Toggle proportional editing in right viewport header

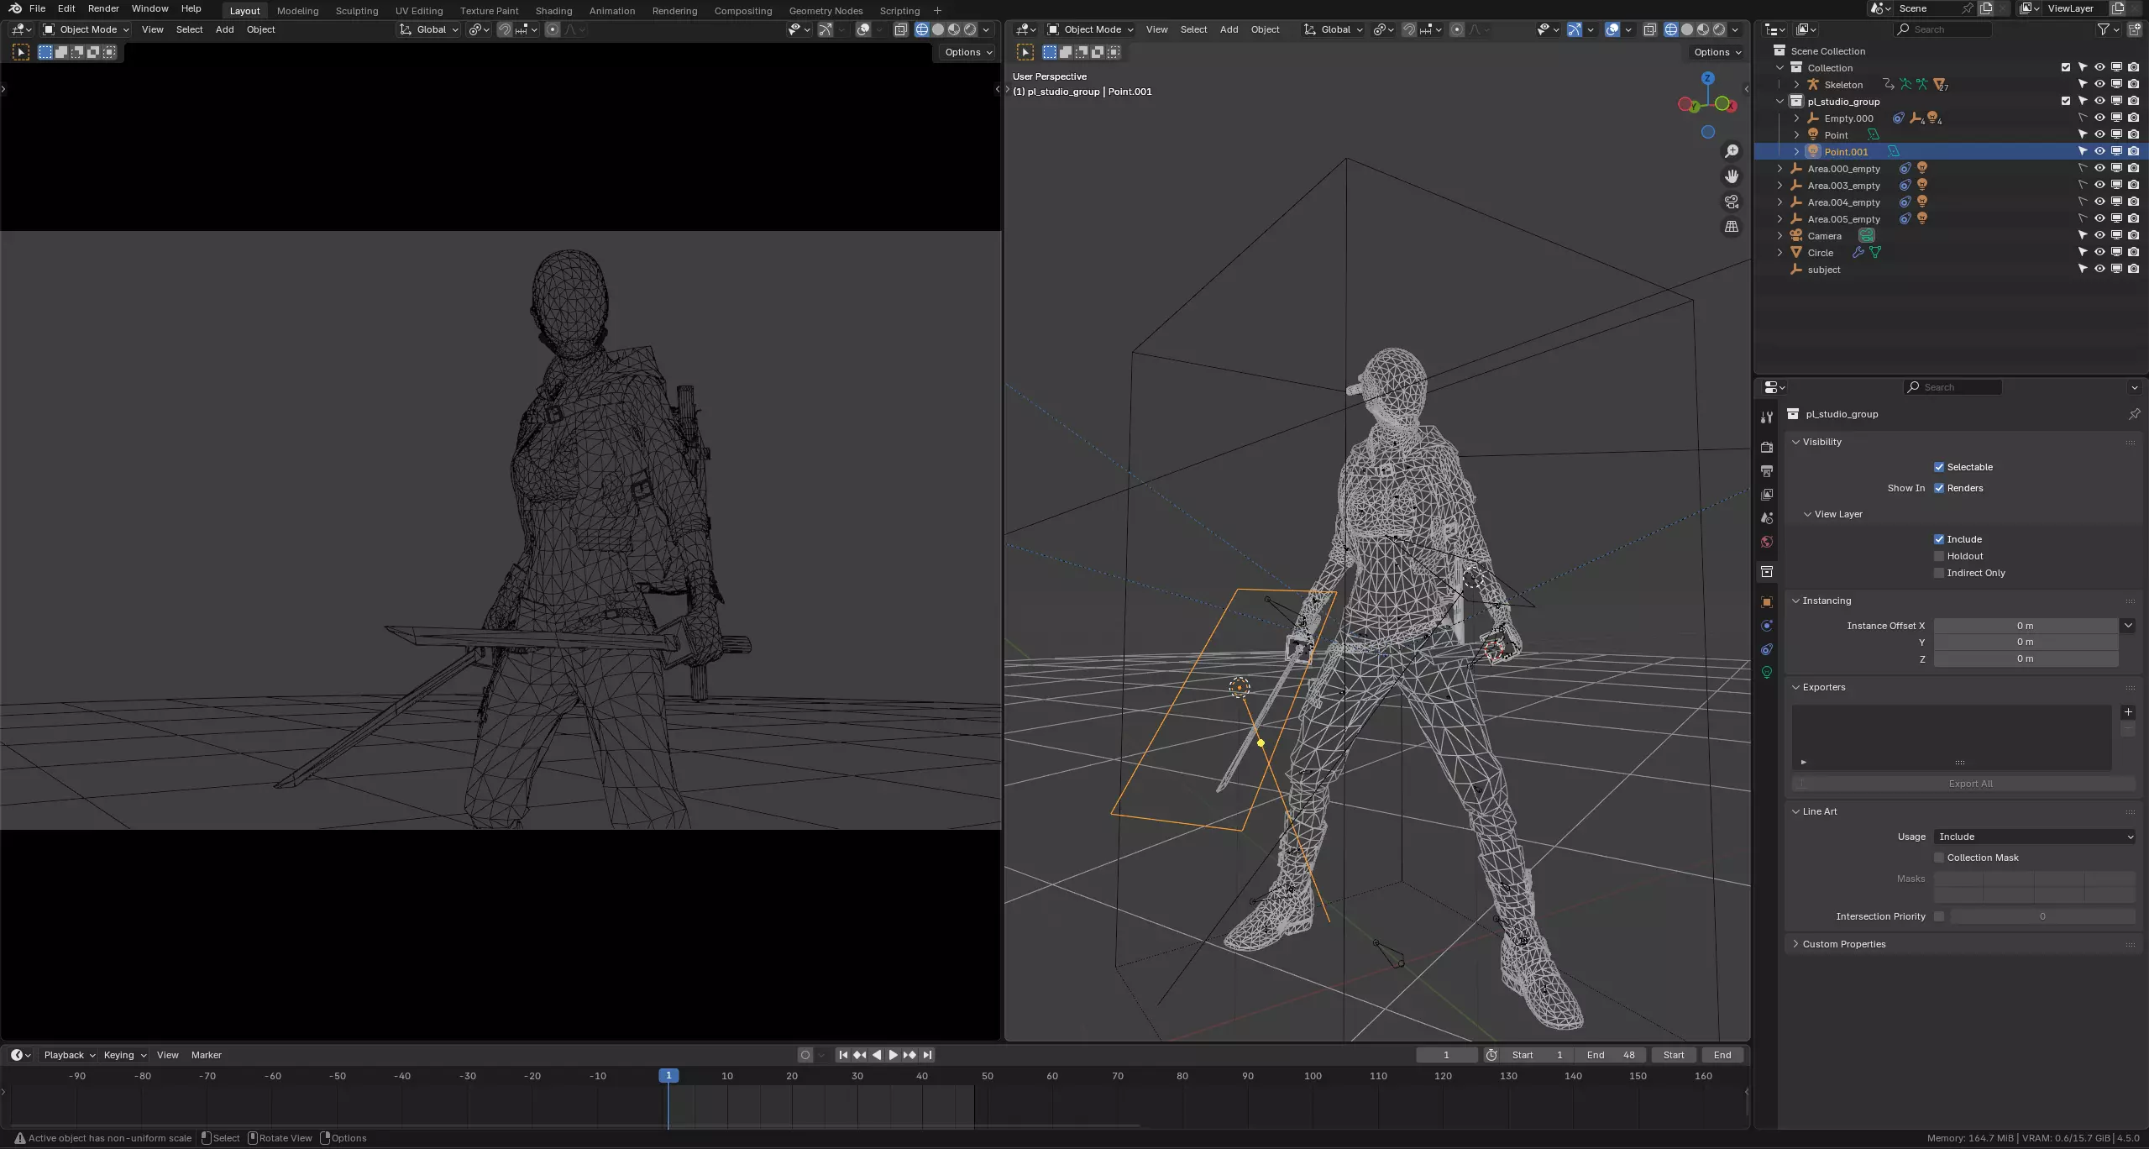tap(1457, 29)
